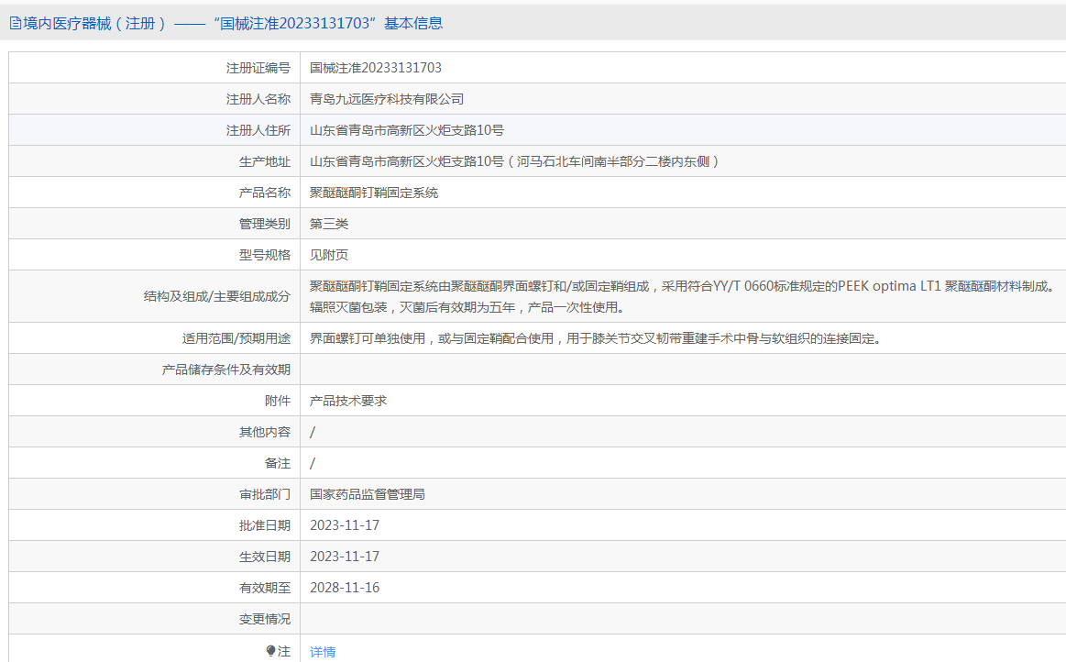Click the 型号规格 label

265,255
